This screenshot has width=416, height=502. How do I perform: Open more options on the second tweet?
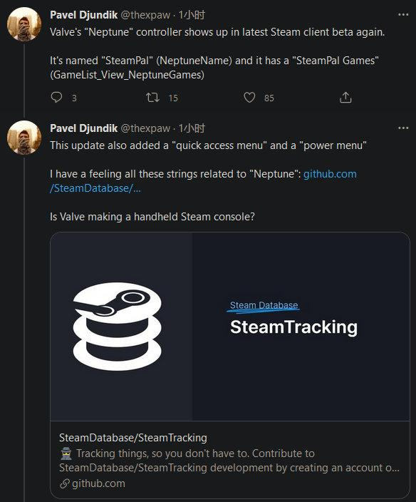[403, 128]
